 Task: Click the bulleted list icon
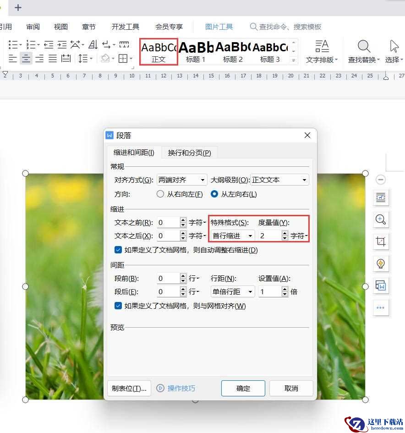(13, 44)
